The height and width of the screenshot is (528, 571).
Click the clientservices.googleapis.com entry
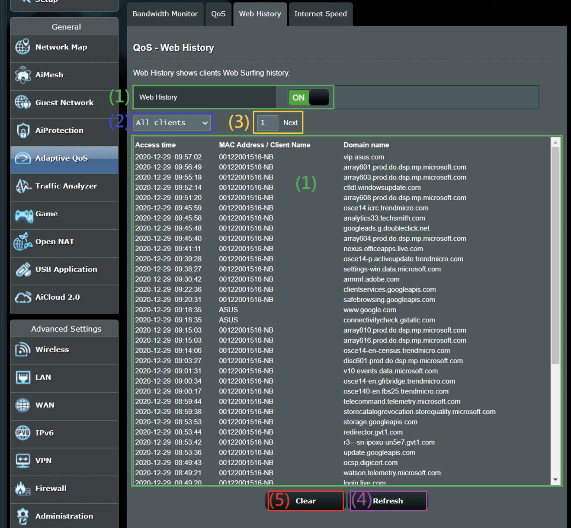[x=390, y=290]
